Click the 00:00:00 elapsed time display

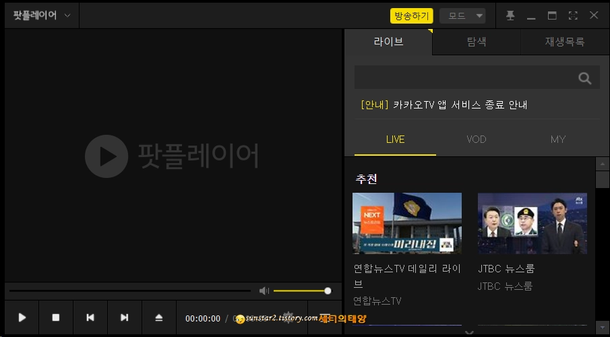(x=203, y=319)
